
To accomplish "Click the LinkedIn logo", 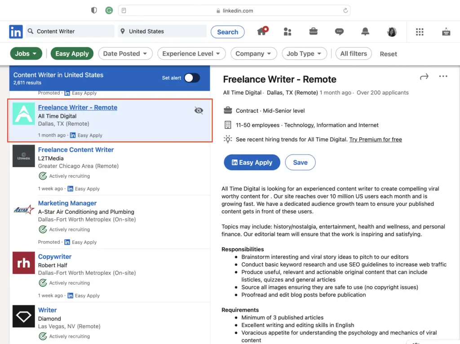I will tap(15, 31).
